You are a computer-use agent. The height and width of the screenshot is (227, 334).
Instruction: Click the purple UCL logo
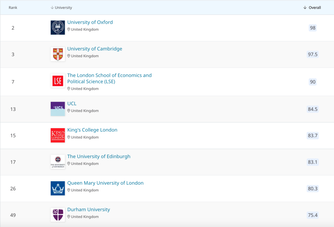[58, 109]
